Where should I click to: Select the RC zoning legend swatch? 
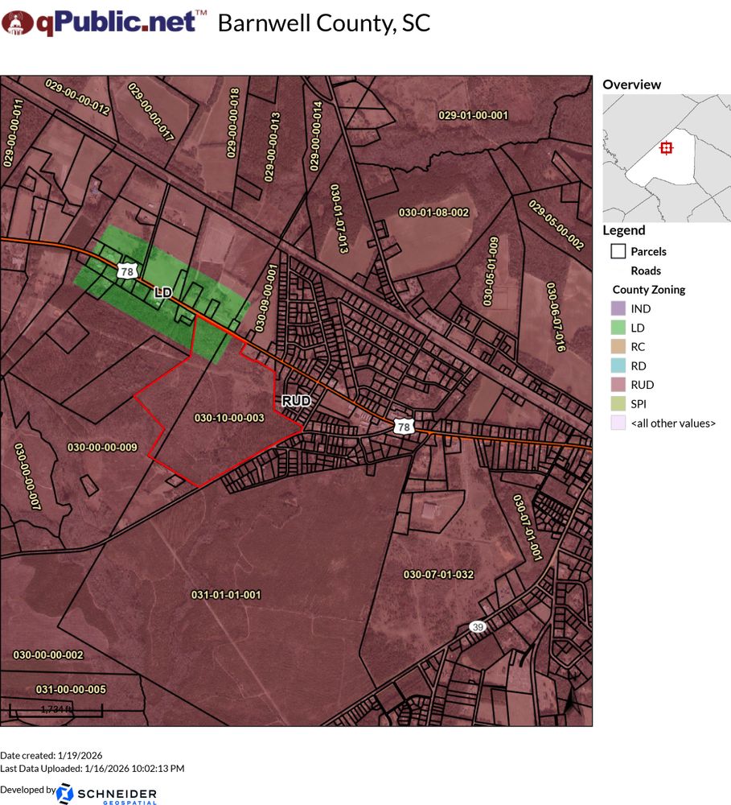coord(618,347)
